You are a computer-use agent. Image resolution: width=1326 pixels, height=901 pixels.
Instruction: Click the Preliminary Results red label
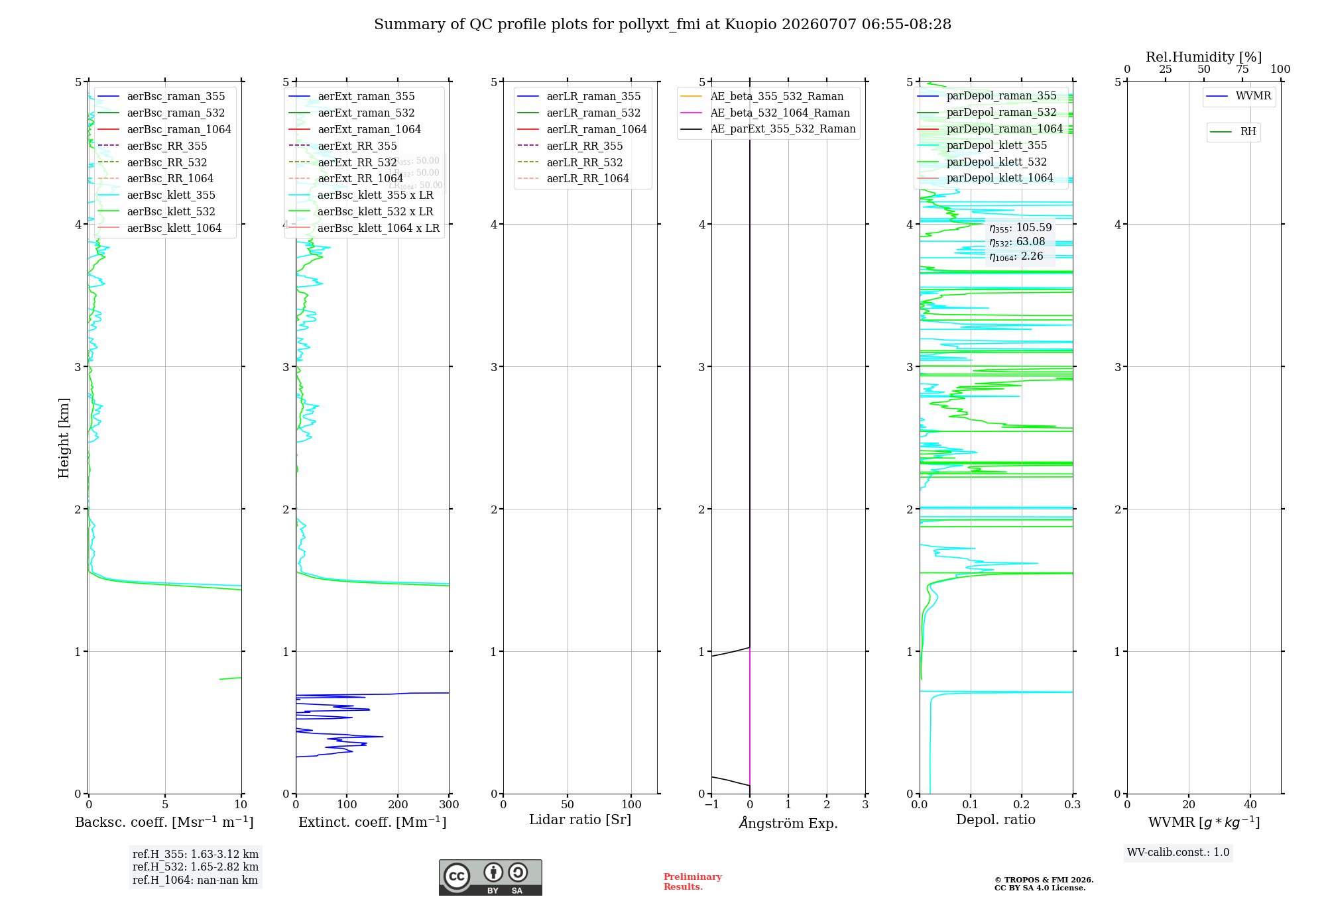(x=692, y=882)
